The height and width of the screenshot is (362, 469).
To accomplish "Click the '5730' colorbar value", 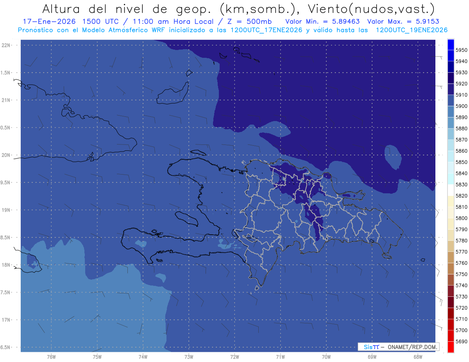I will click(461, 297).
